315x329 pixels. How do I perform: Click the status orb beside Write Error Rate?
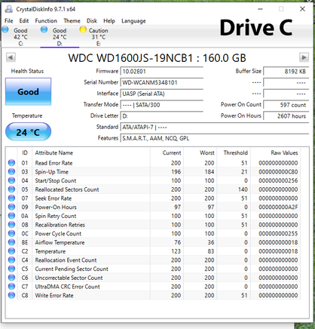click(11, 295)
